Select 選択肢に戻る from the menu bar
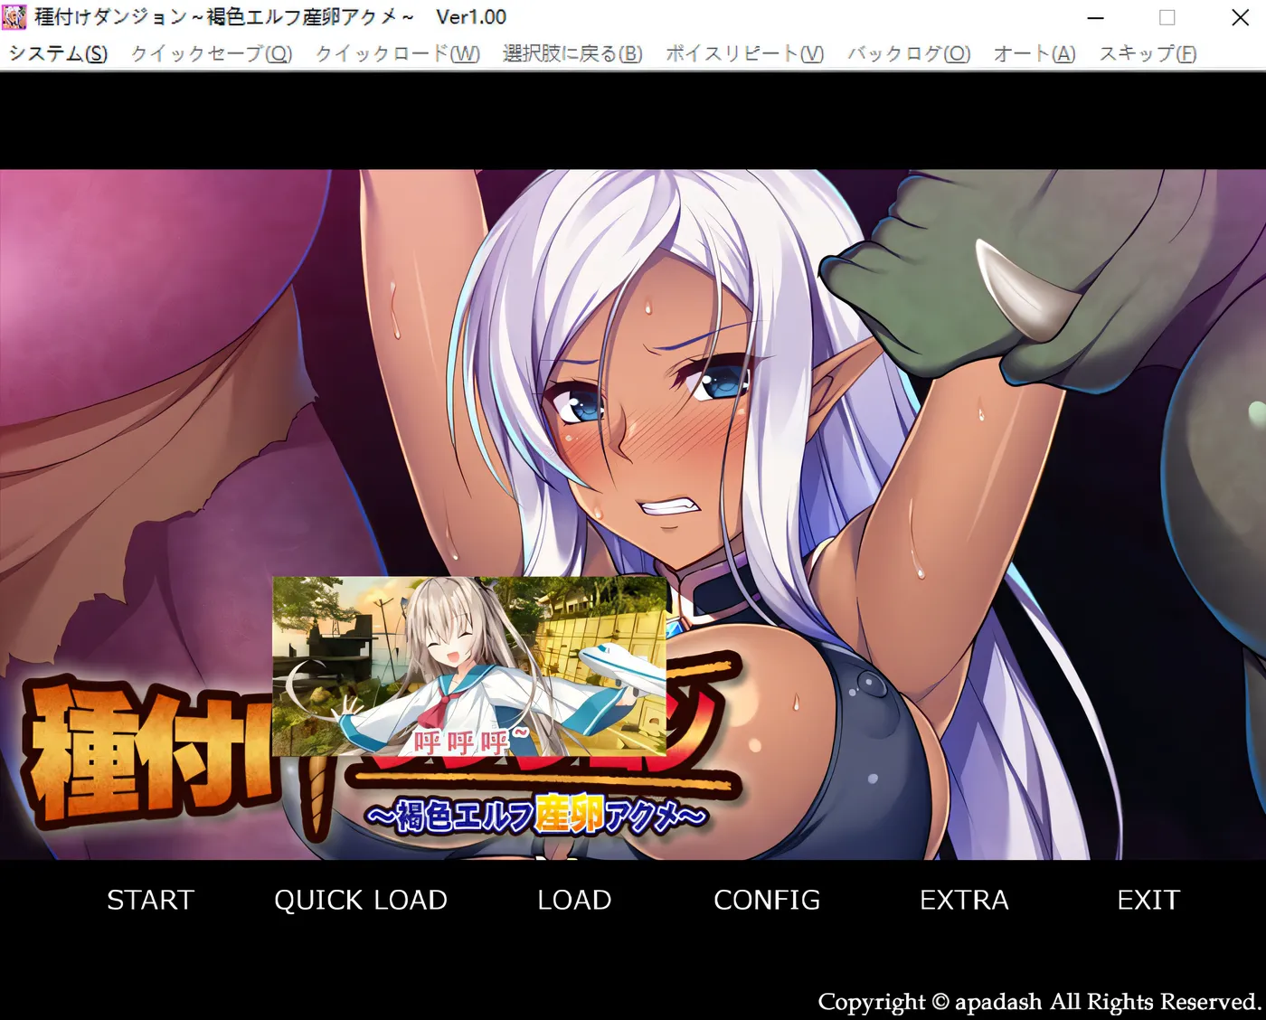Screen dimensions: 1266x1020 tap(570, 53)
